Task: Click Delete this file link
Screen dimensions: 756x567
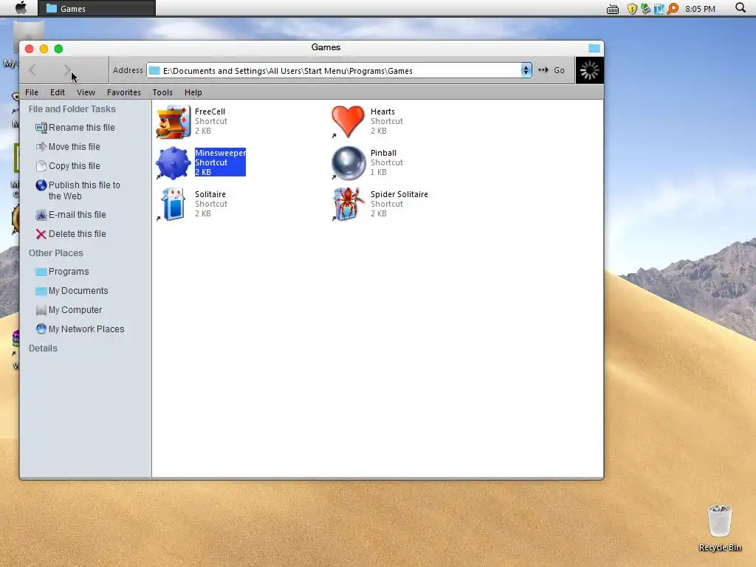Action: 77,234
